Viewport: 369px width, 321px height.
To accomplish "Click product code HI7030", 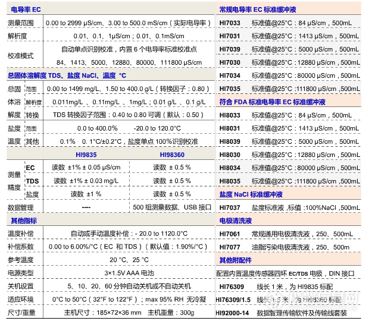I will coord(230,62).
